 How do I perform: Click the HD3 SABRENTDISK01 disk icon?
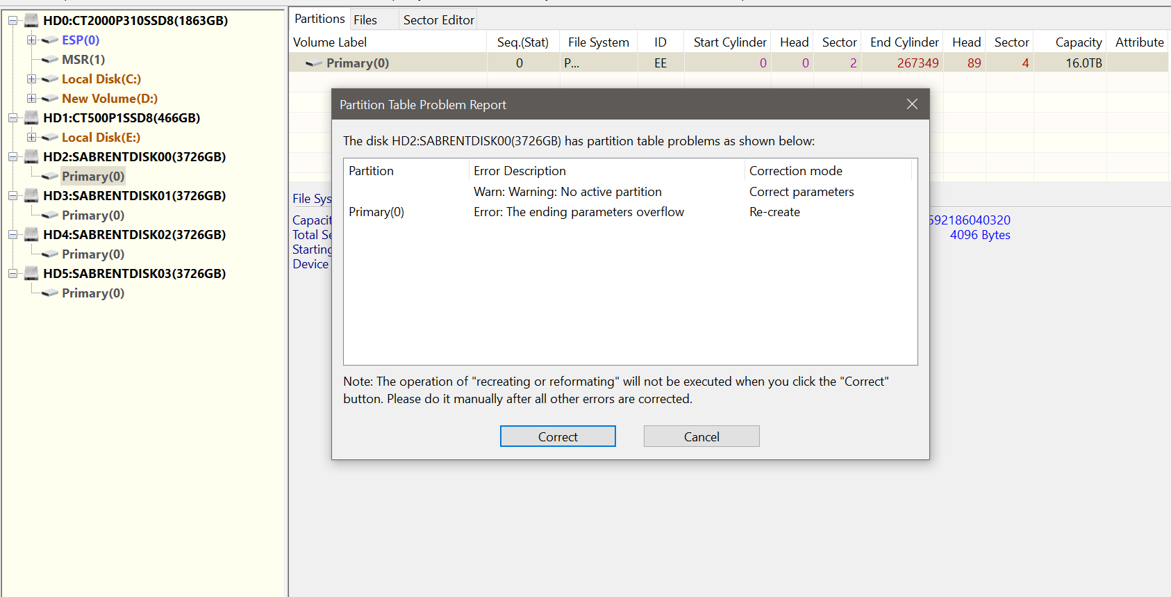pos(31,196)
